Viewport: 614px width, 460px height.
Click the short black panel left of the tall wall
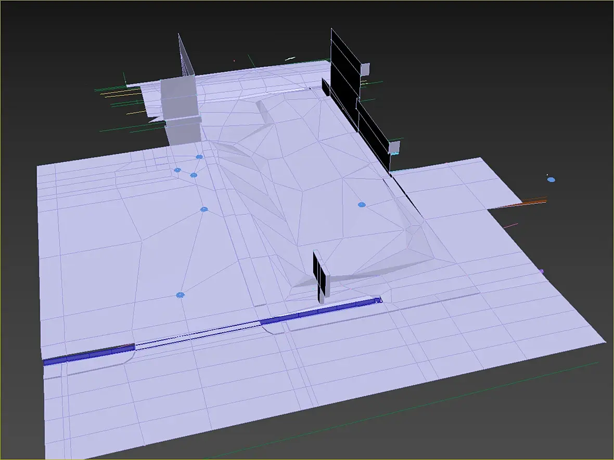[326, 88]
